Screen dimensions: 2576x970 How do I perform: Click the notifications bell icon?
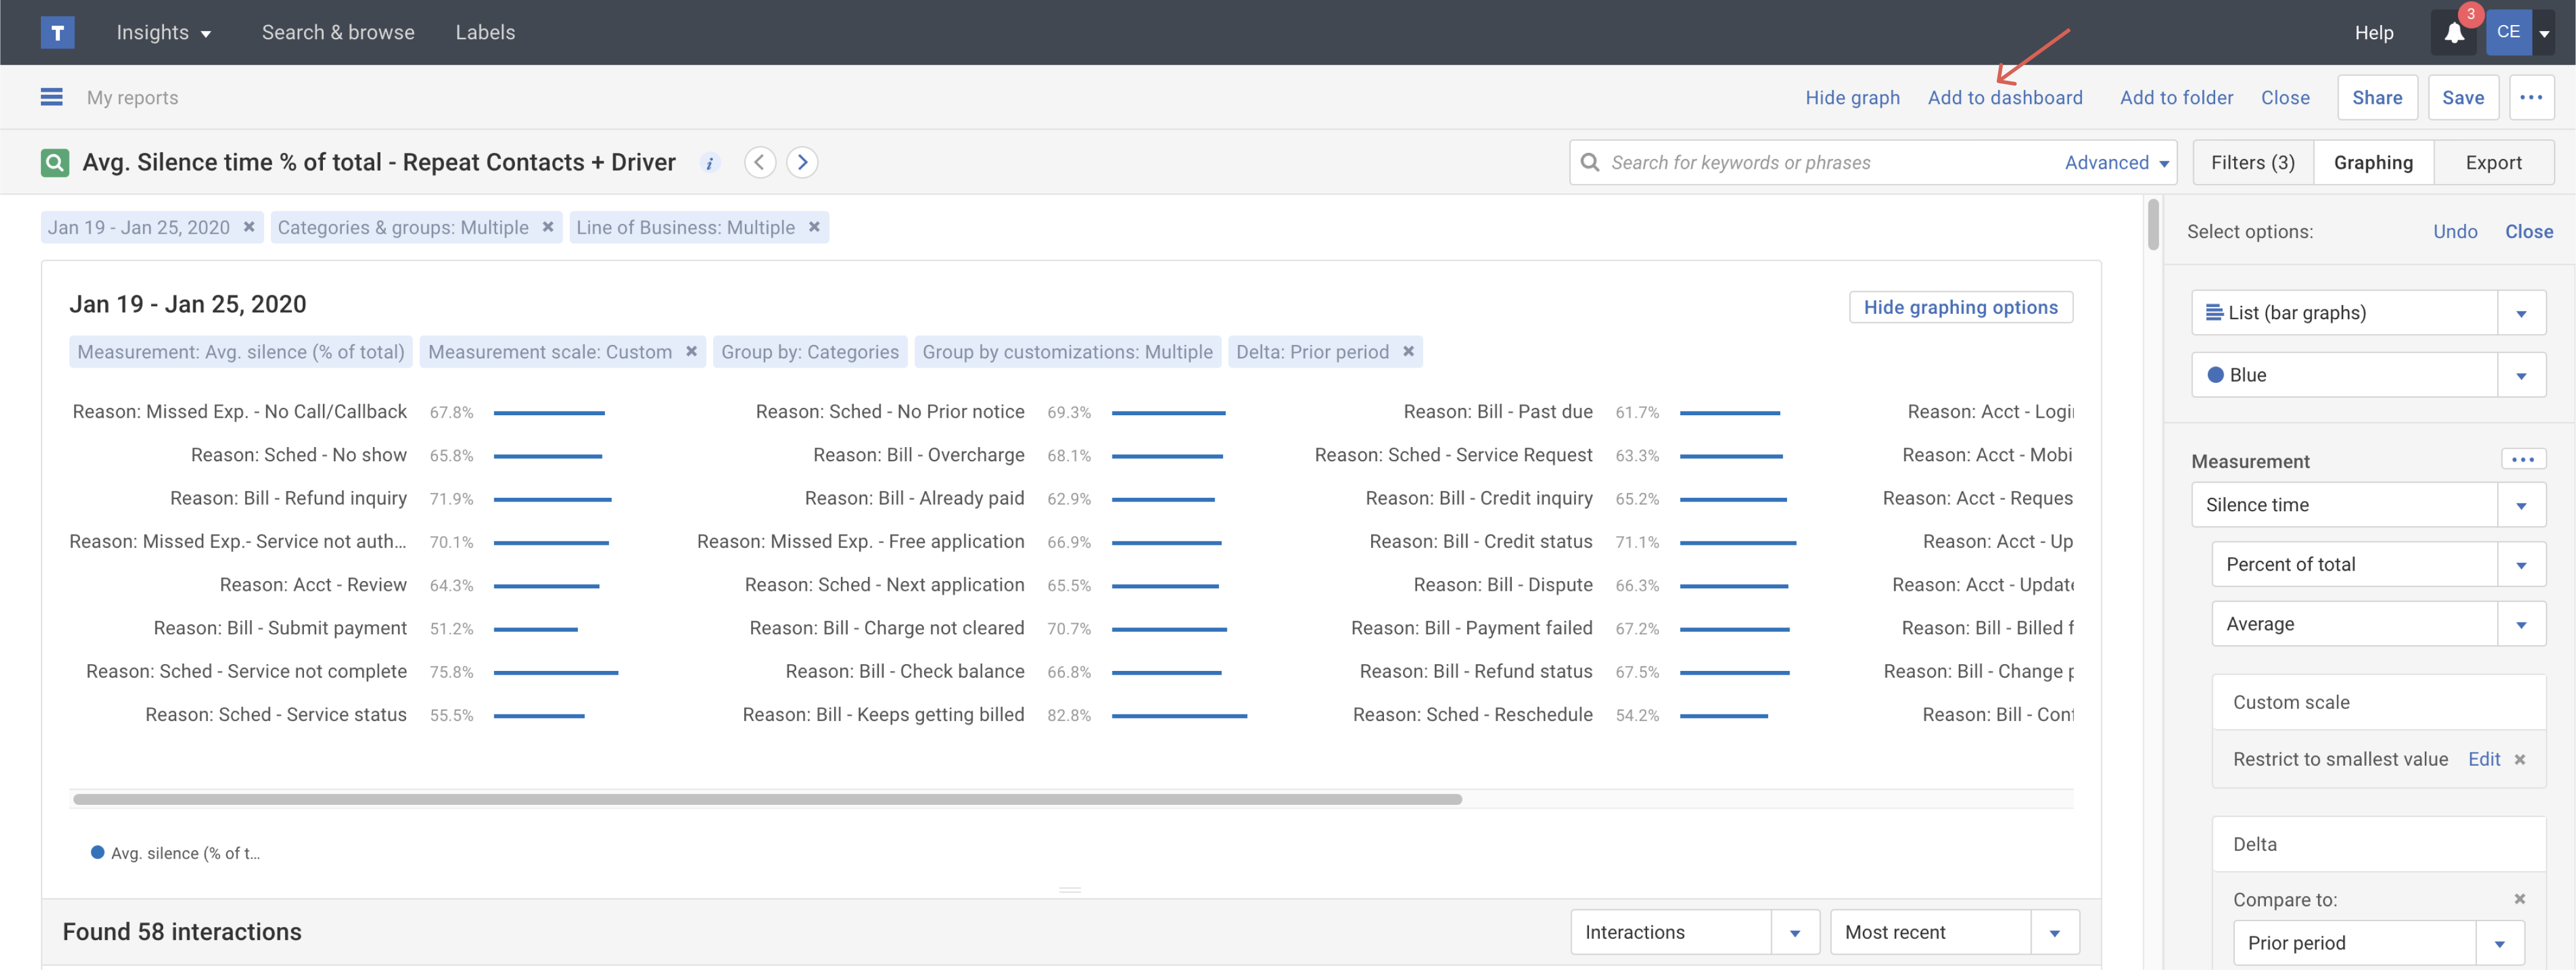pyautogui.click(x=2453, y=33)
